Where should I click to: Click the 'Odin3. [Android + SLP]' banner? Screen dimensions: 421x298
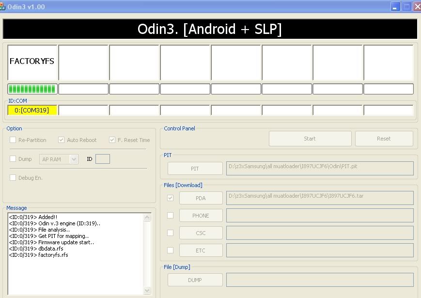[x=210, y=29]
